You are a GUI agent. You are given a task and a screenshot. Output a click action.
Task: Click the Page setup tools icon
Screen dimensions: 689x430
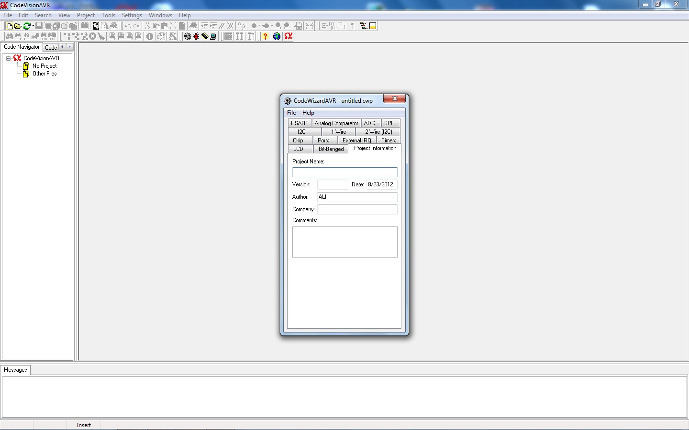[x=96, y=26]
